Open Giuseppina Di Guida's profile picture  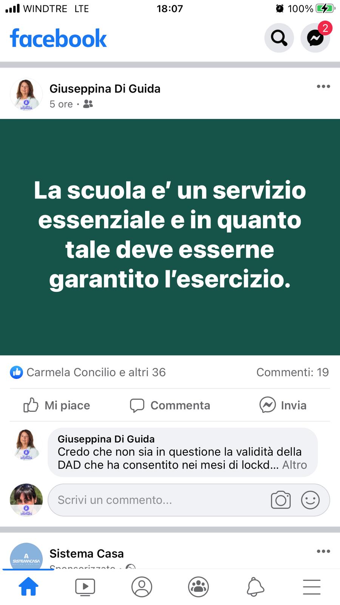click(x=26, y=95)
